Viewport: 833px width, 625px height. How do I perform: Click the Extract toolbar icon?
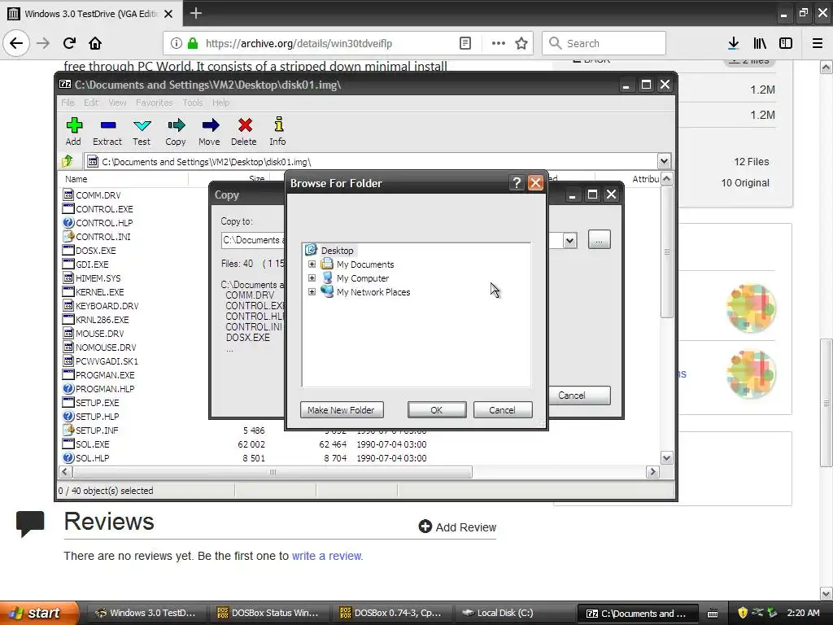(108, 125)
